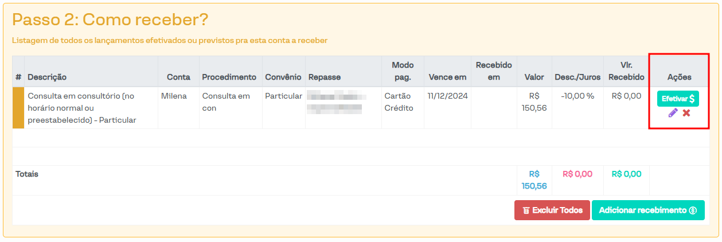Click the Modo pag. column header

coord(403,71)
